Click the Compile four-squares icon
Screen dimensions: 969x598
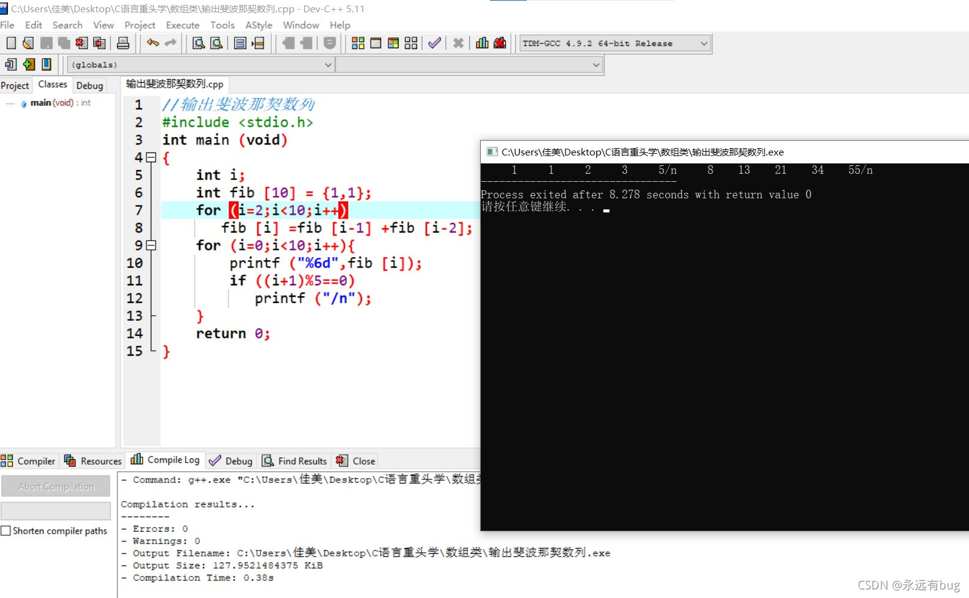tap(358, 43)
